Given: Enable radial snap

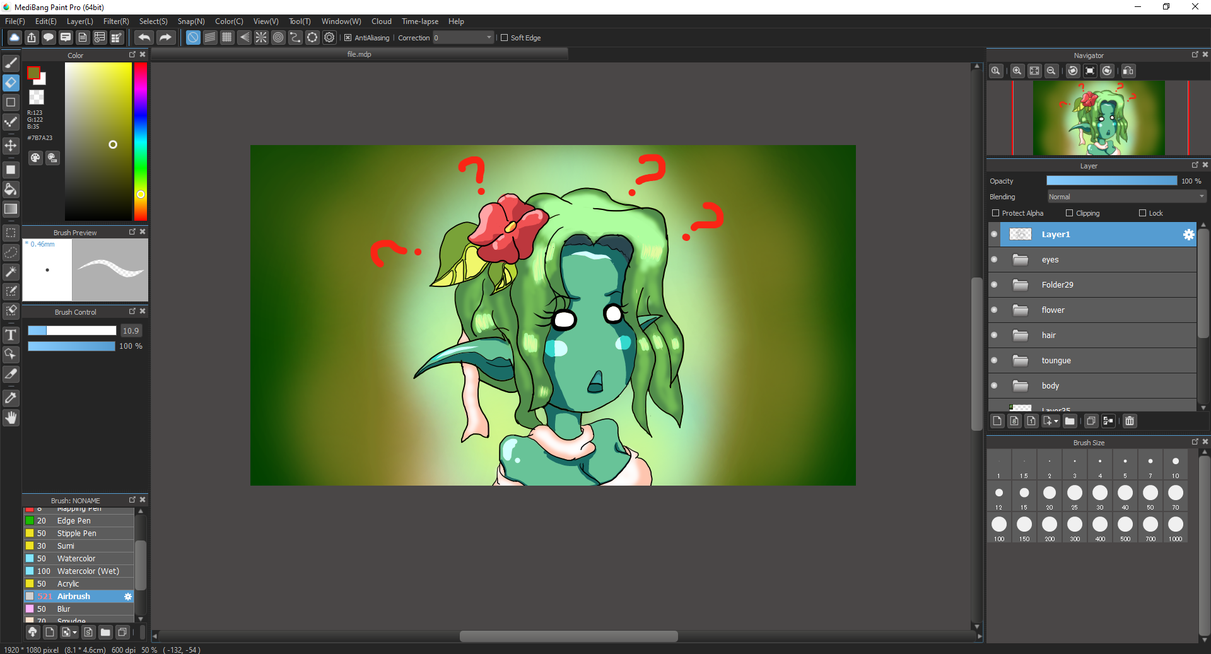Looking at the screenshot, I should click(261, 38).
